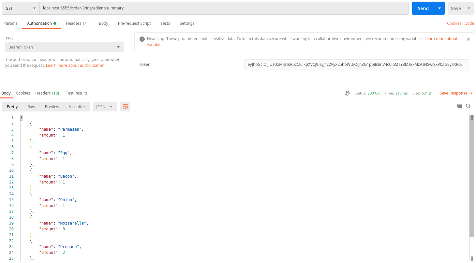Open the Learn more about authorization link

coord(75,66)
